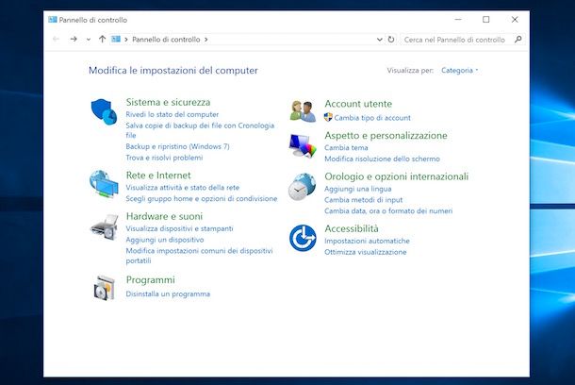Open Programmi category heading
Viewport: 575px width, 385px height.
(x=151, y=279)
